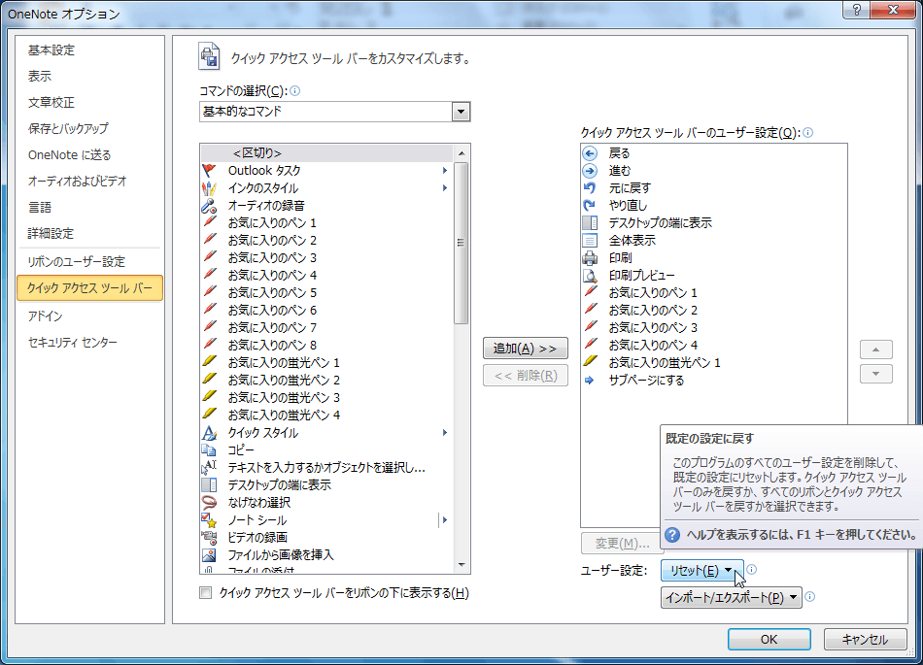Open 言語 options category
Screen dimensions: 923x665
point(40,207)
